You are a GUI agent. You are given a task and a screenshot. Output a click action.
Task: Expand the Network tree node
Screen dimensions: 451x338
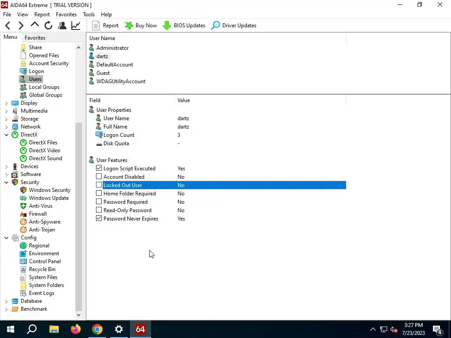click(x=6, y=127)
